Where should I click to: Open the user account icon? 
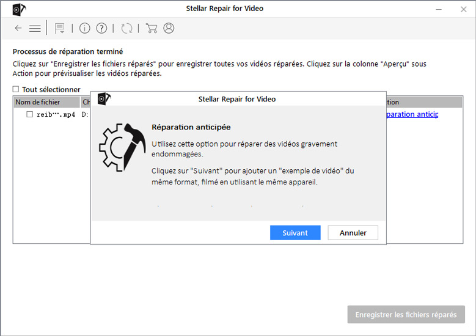(169, 28)
